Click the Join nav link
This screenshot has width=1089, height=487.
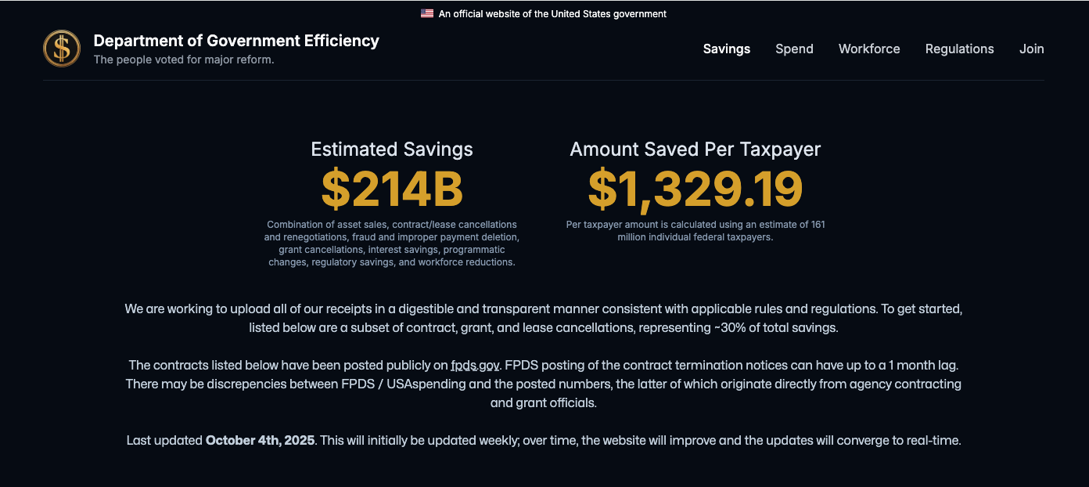coord(1031,49)
